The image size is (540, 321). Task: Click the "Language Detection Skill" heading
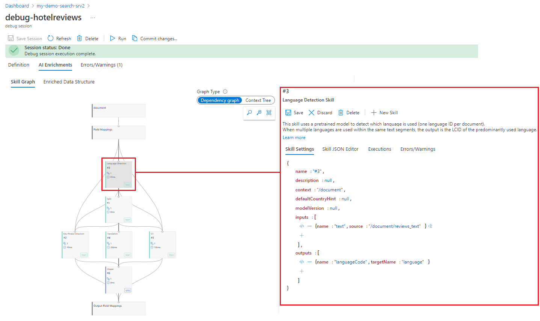pos(308,100)
